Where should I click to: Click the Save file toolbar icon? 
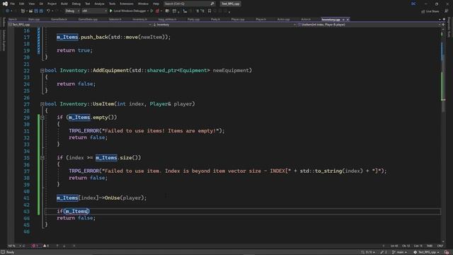click(36, 11)
